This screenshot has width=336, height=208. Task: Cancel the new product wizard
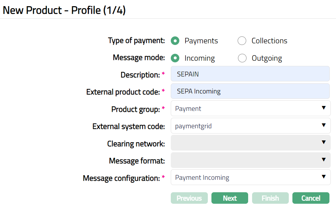click(310, 198)
